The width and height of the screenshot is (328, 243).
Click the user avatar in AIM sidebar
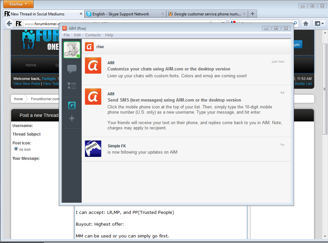72,50
